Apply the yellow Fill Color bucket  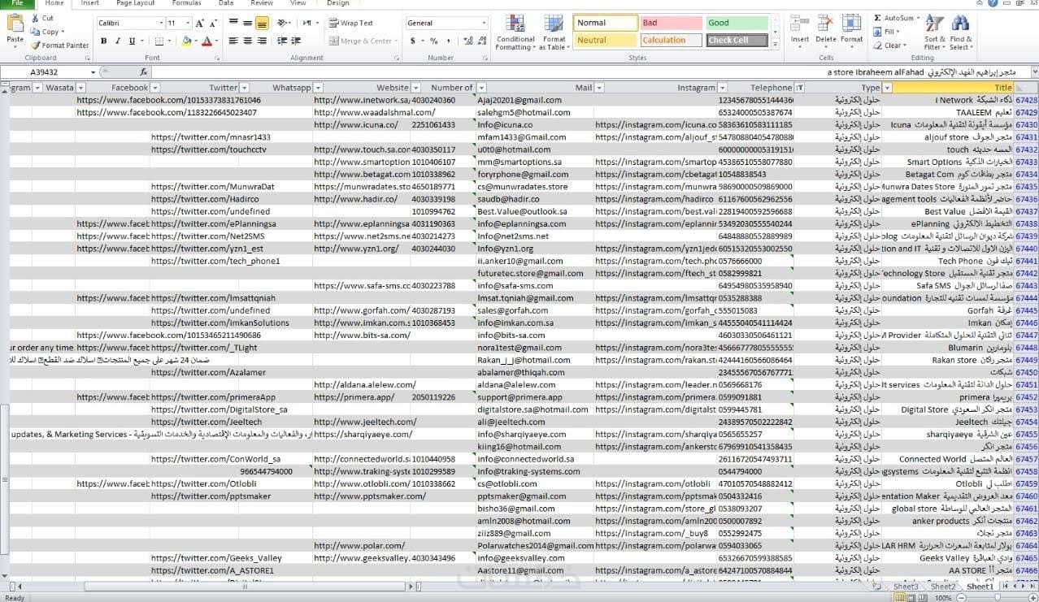(x=186, y=41)
